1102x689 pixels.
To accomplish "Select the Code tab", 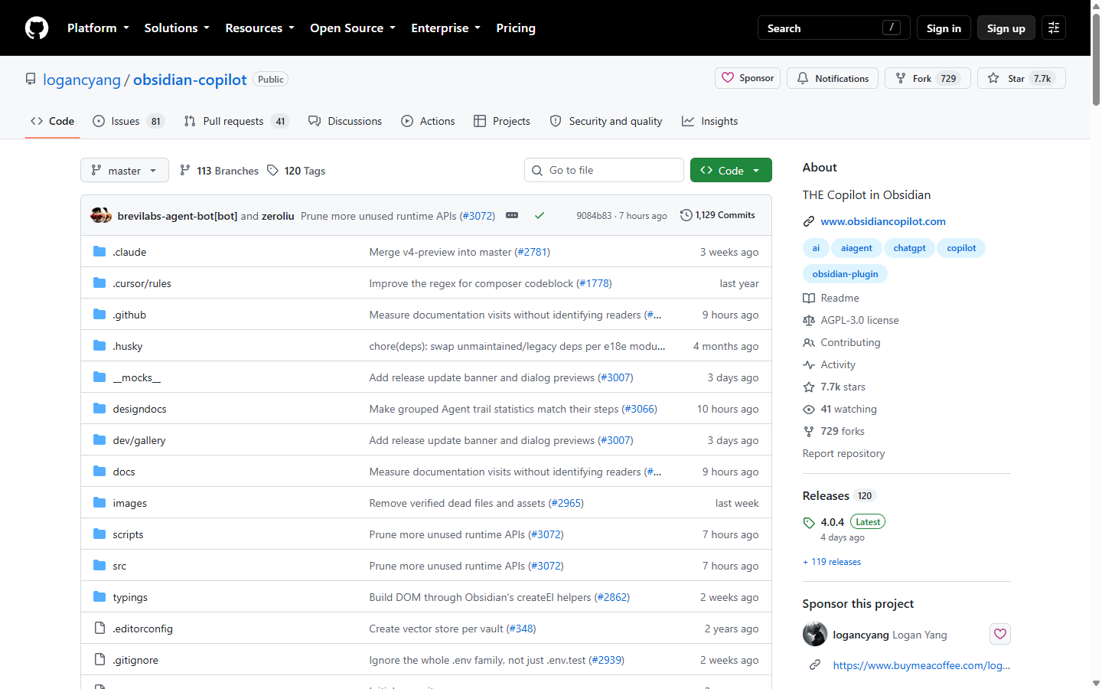I will (52, 121).
